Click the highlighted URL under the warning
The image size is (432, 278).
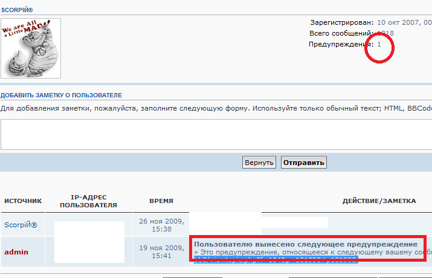pos(276,259)
